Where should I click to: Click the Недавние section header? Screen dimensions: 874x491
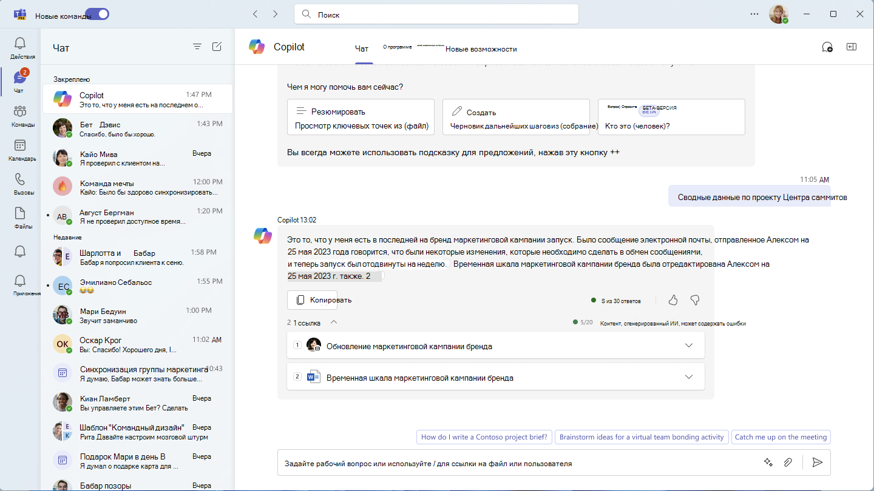point(67,237)
